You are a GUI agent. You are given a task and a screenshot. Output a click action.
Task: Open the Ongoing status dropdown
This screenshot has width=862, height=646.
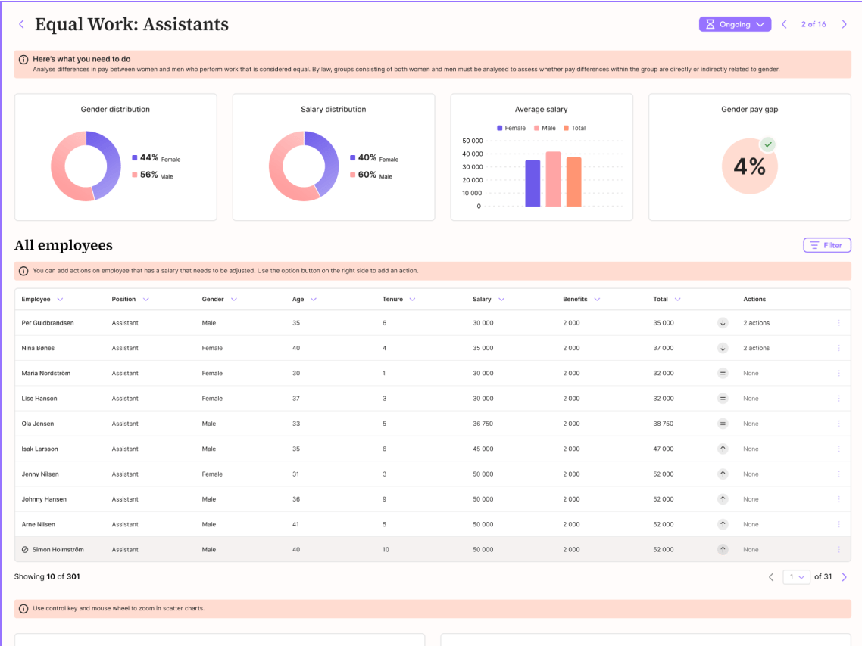[735, 24]
